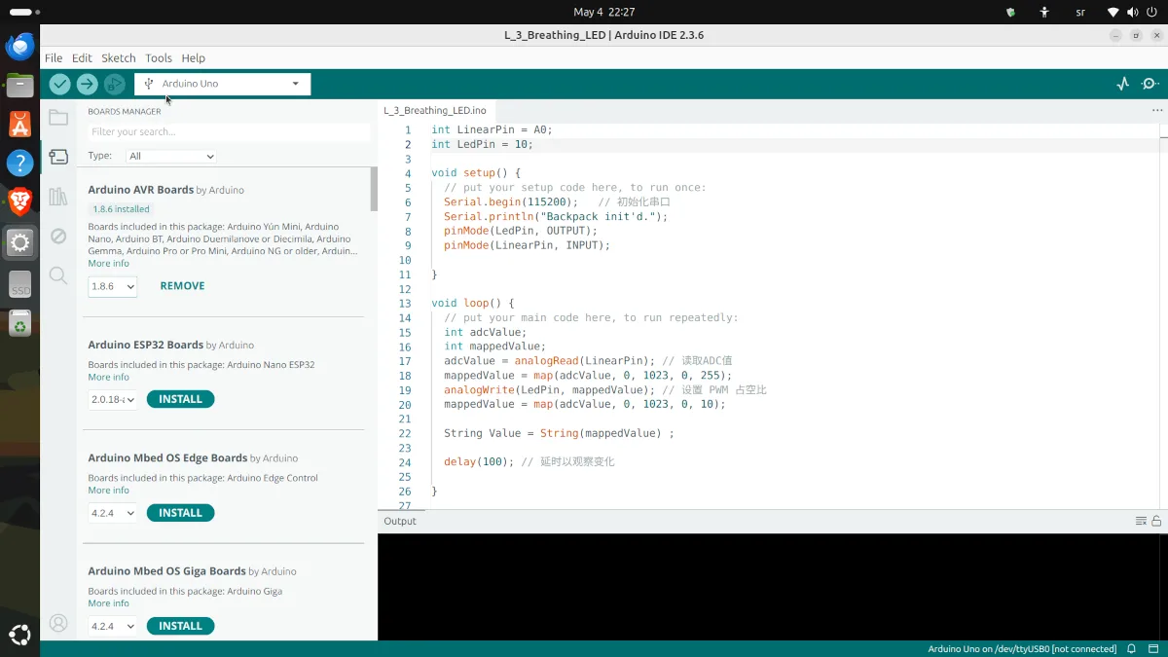Open the Serial Monitor
1168x657 pixels.
click(x=1150, y=84)
